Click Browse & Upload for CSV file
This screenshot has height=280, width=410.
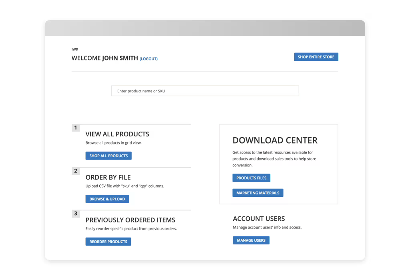click(107, 199)
